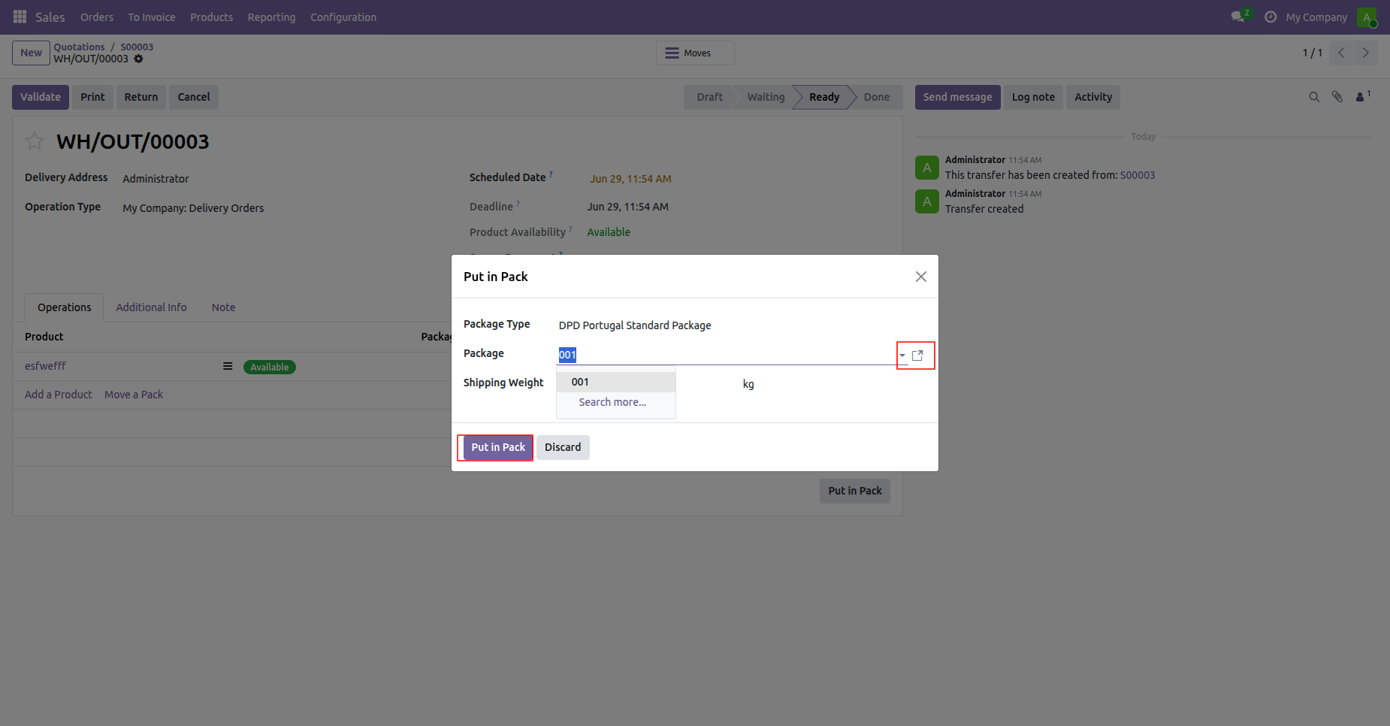Click the Package input field containing 001
The height and width of the screenshot is (726, 1390).
point(726,355)
